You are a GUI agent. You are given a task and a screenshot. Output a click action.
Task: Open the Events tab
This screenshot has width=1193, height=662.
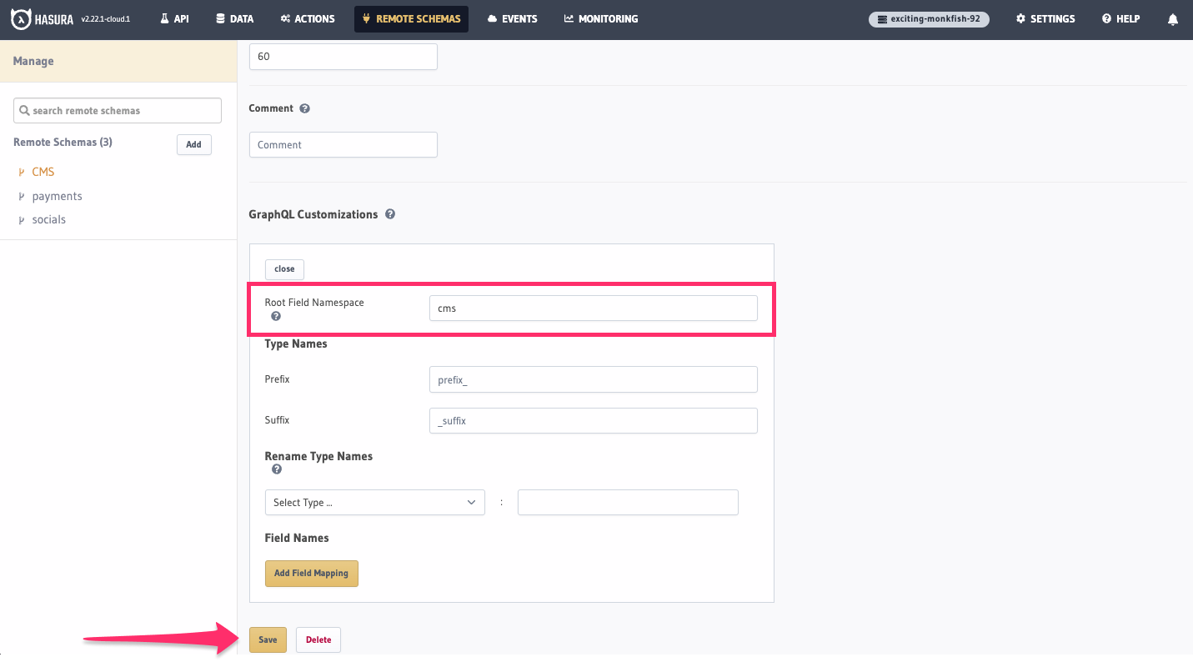click(512, 19)
